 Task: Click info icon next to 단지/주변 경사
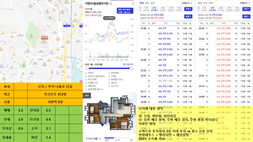[x=102, y=89]
